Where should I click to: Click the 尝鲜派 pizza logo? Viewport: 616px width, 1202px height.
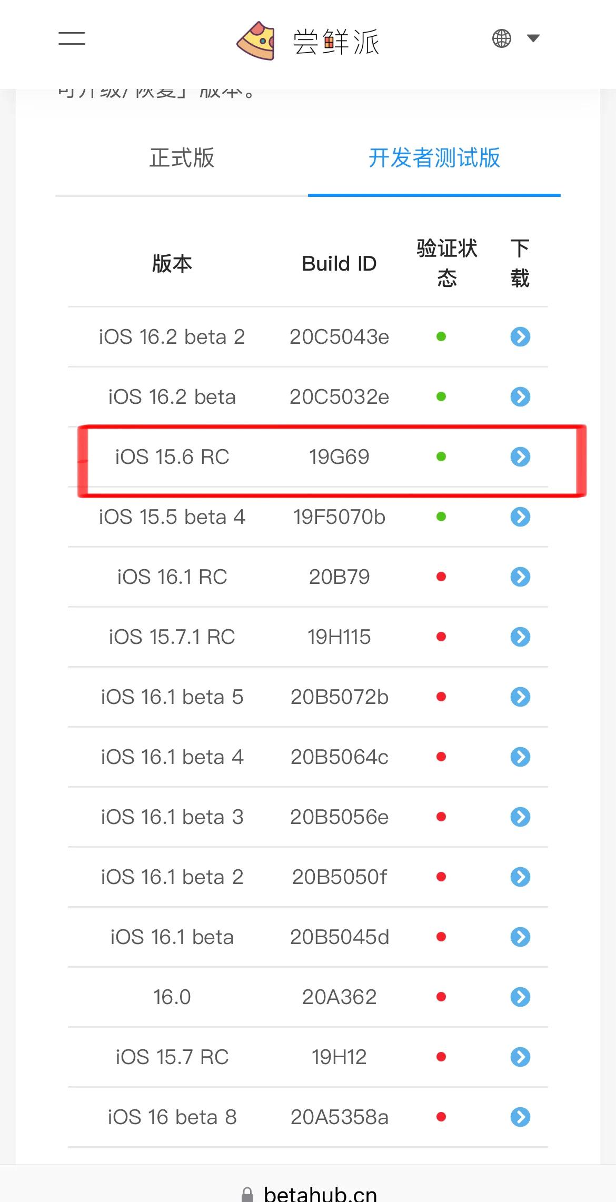257,39
